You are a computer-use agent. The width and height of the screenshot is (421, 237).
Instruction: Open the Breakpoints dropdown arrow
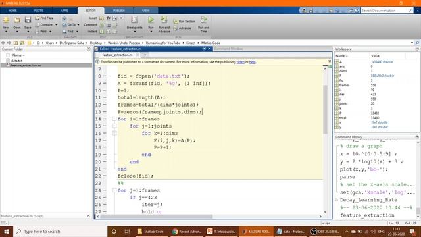tap(134, 32)
